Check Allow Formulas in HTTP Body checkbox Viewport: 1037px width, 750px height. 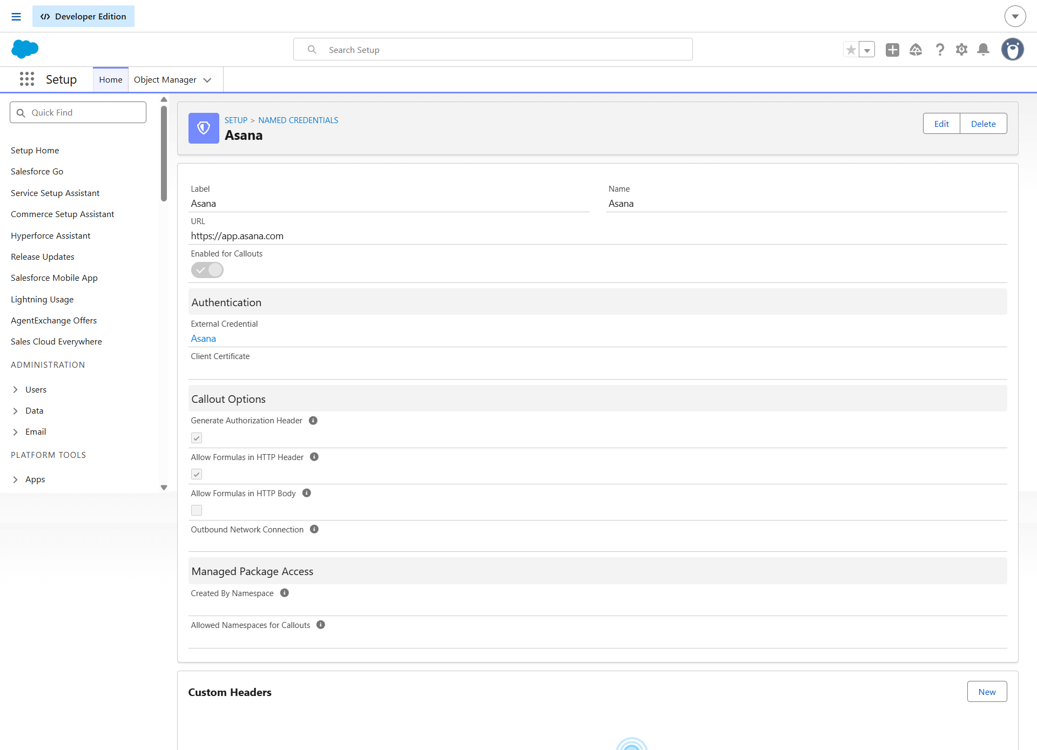[x=197, y=510]
